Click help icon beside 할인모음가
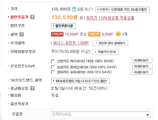Screen dimensions: 158x120 pyautogui.click(x=32, y=17)
